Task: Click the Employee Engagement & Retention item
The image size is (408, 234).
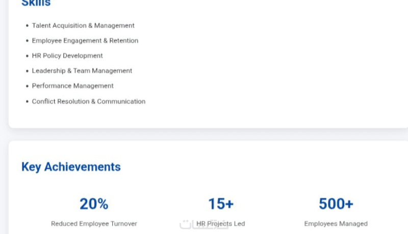Action: pyautogui.click(x=85, y=41)
